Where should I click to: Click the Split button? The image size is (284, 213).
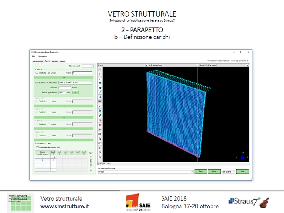point(242,171)
